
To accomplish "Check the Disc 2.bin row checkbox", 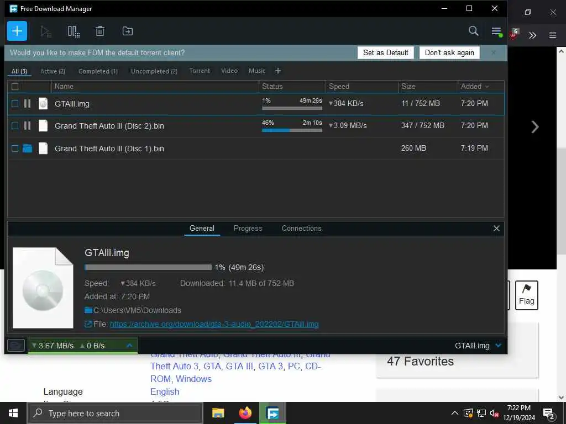I will click(15, 126).
